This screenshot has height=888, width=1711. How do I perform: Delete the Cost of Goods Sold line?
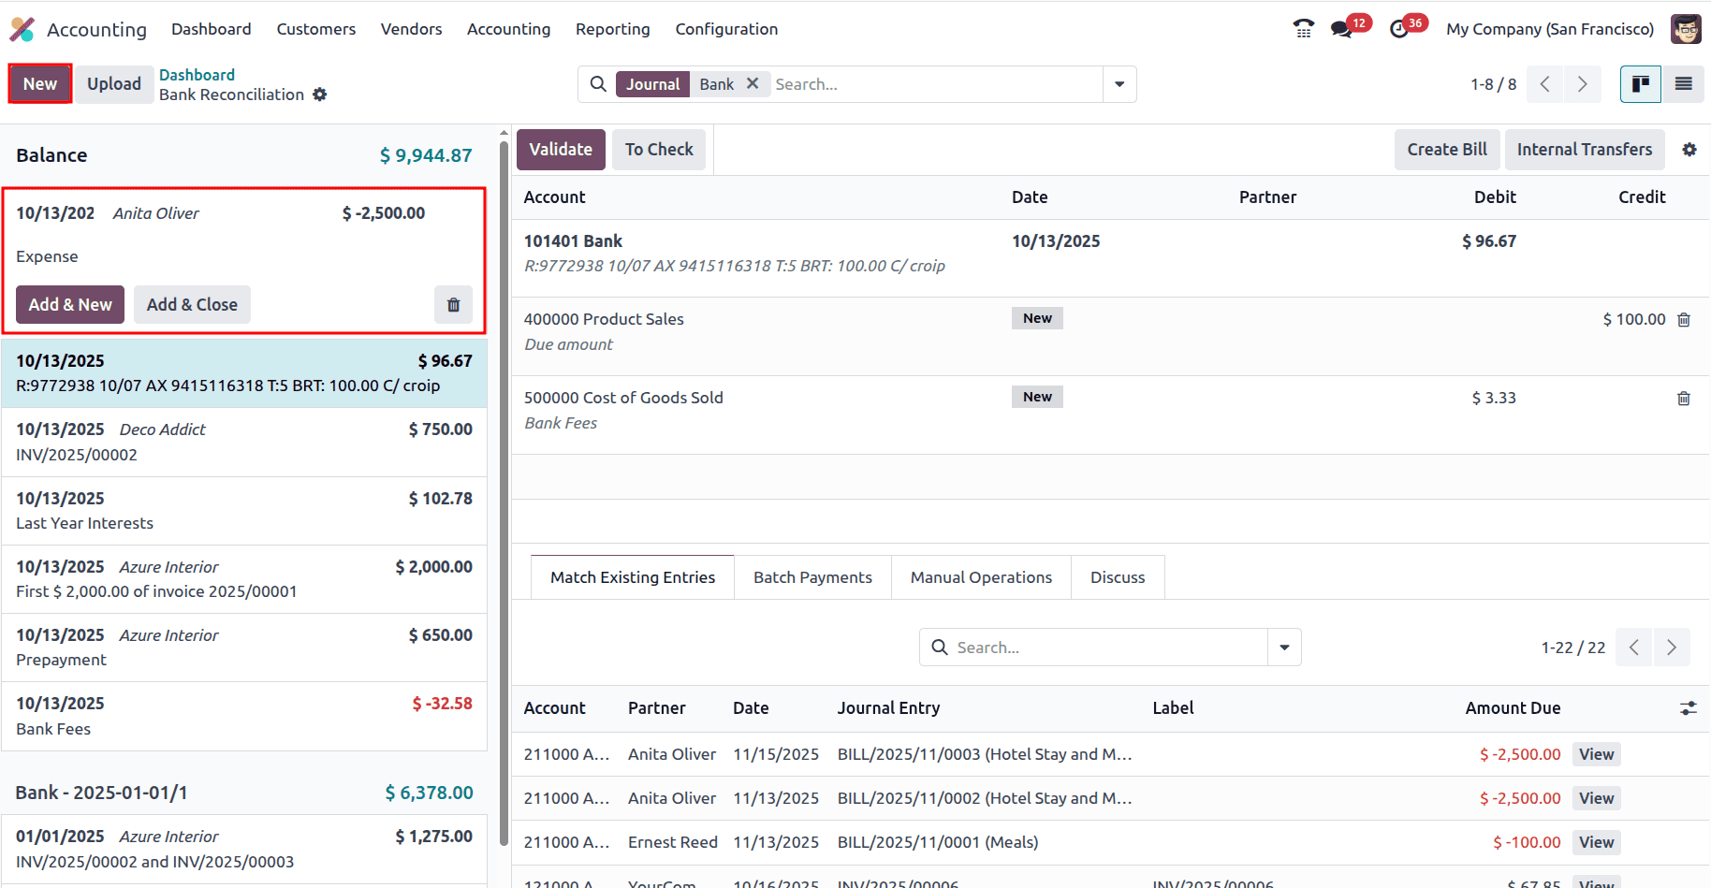point(1684,398)
